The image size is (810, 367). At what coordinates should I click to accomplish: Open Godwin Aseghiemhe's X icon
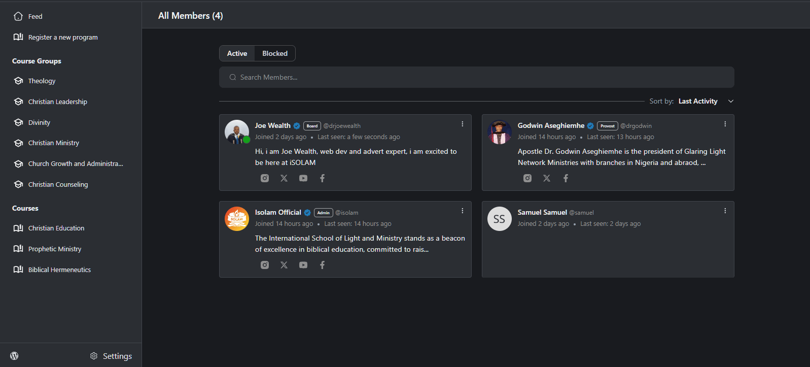tap(547, 178)
